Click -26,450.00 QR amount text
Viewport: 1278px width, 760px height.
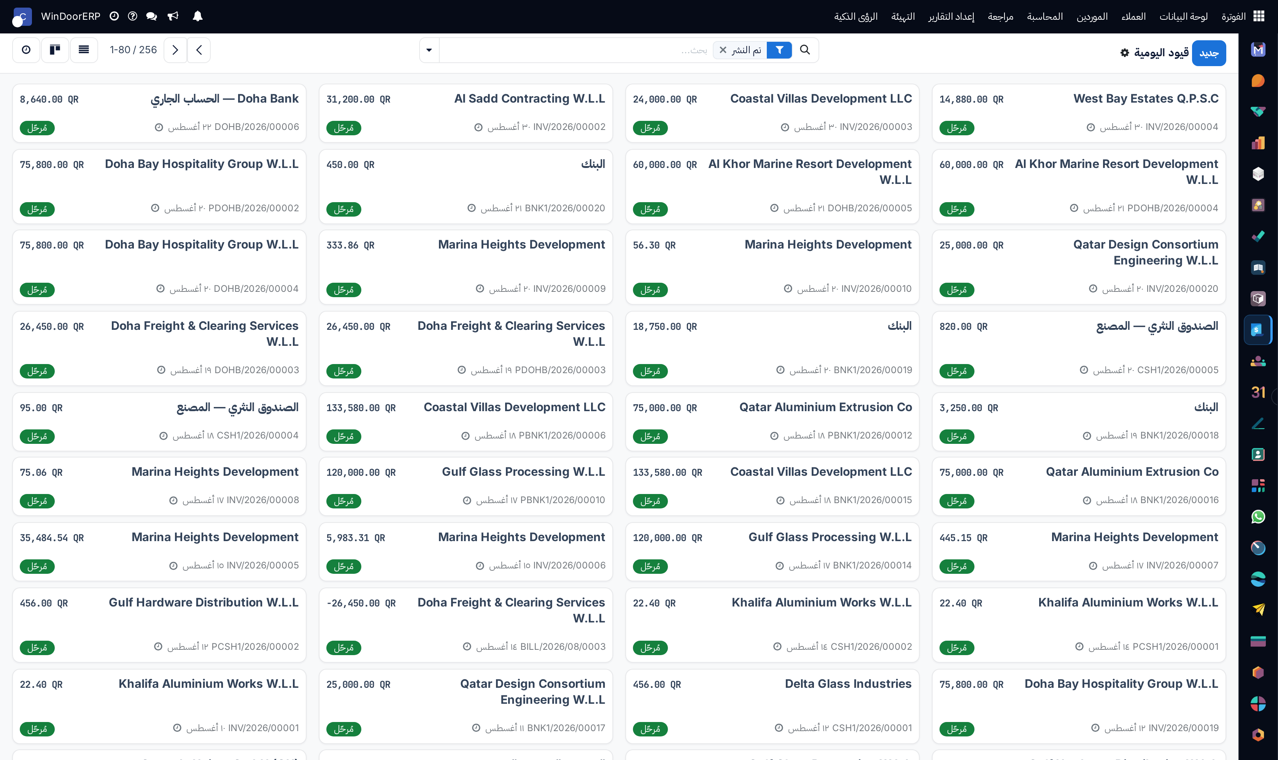click(x=361, y=603)
